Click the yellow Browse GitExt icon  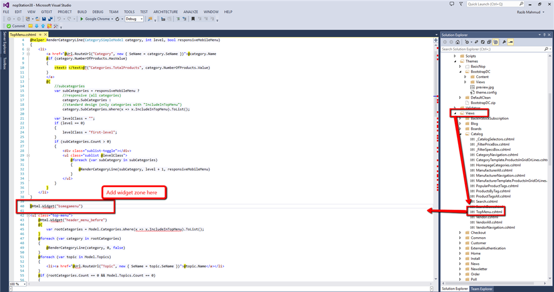(x=30, y=26)
